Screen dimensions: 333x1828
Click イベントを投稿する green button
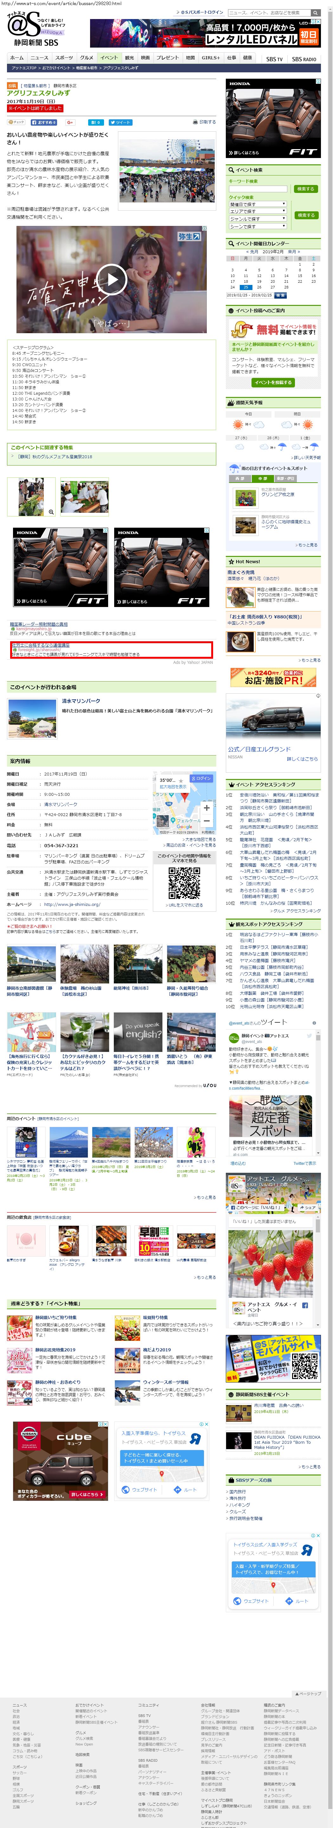(x=273, y=382)
